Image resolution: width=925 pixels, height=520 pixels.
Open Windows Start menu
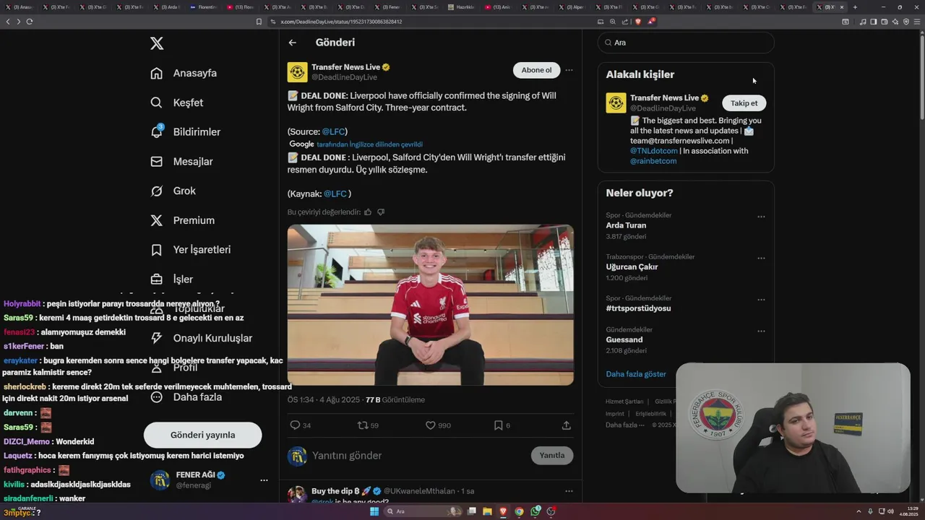(374, 511)
